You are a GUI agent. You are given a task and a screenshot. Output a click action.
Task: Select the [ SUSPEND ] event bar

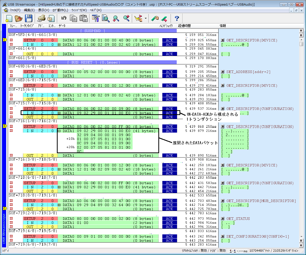pyautogui.click(x=93, y=31)
